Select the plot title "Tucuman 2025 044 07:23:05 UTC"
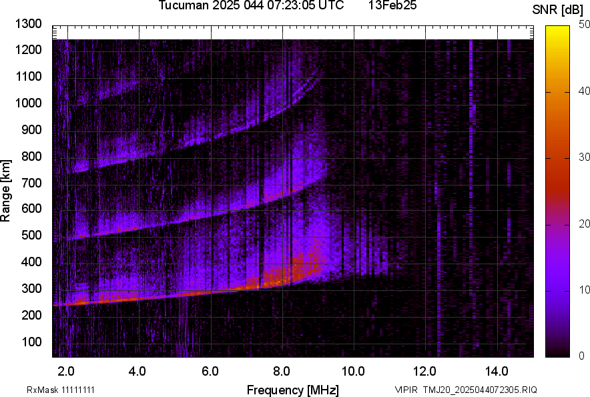Image resolution: width=590 pixels, height=397 pixels. [252, 6]
